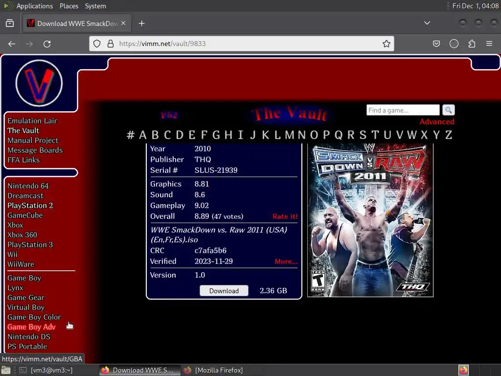Browse Nintendo DS games
501x376 pixels.
(29, 337)
